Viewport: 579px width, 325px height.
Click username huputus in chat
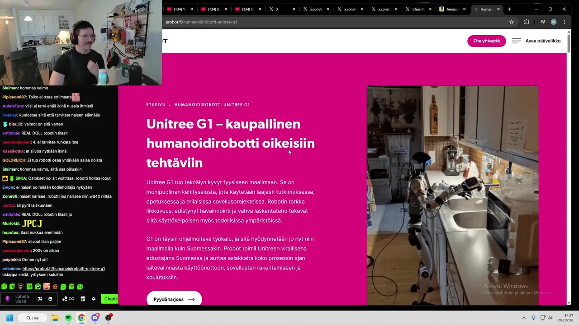pos(10,232)
